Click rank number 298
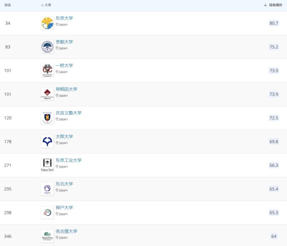Viewport: 287px width, 246px height. tap(8, 212)
